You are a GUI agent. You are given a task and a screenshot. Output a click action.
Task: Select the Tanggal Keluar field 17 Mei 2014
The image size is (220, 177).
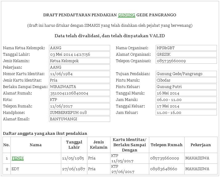click(186, 106)
